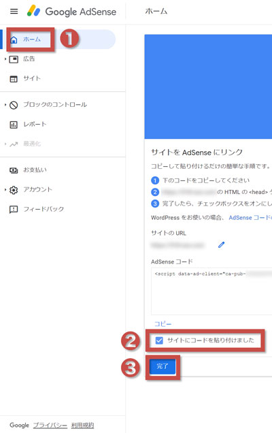Image resolution: width=272 pixels, height=433 pixels.
Task: Expand the 最適化 submenu arrow
Action: point(5,144)
